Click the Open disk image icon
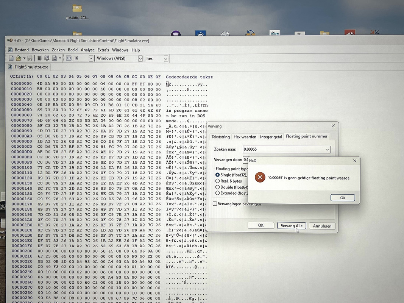 [x=55, y=58]
